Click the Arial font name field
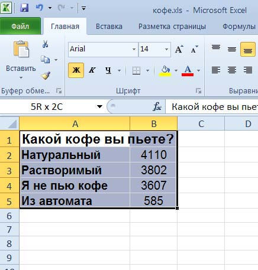This screenshot has width=258, height=270. click(100, 49)
